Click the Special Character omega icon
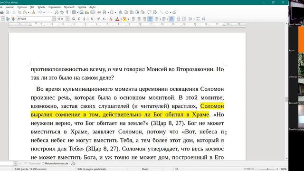 click(112, 12)
